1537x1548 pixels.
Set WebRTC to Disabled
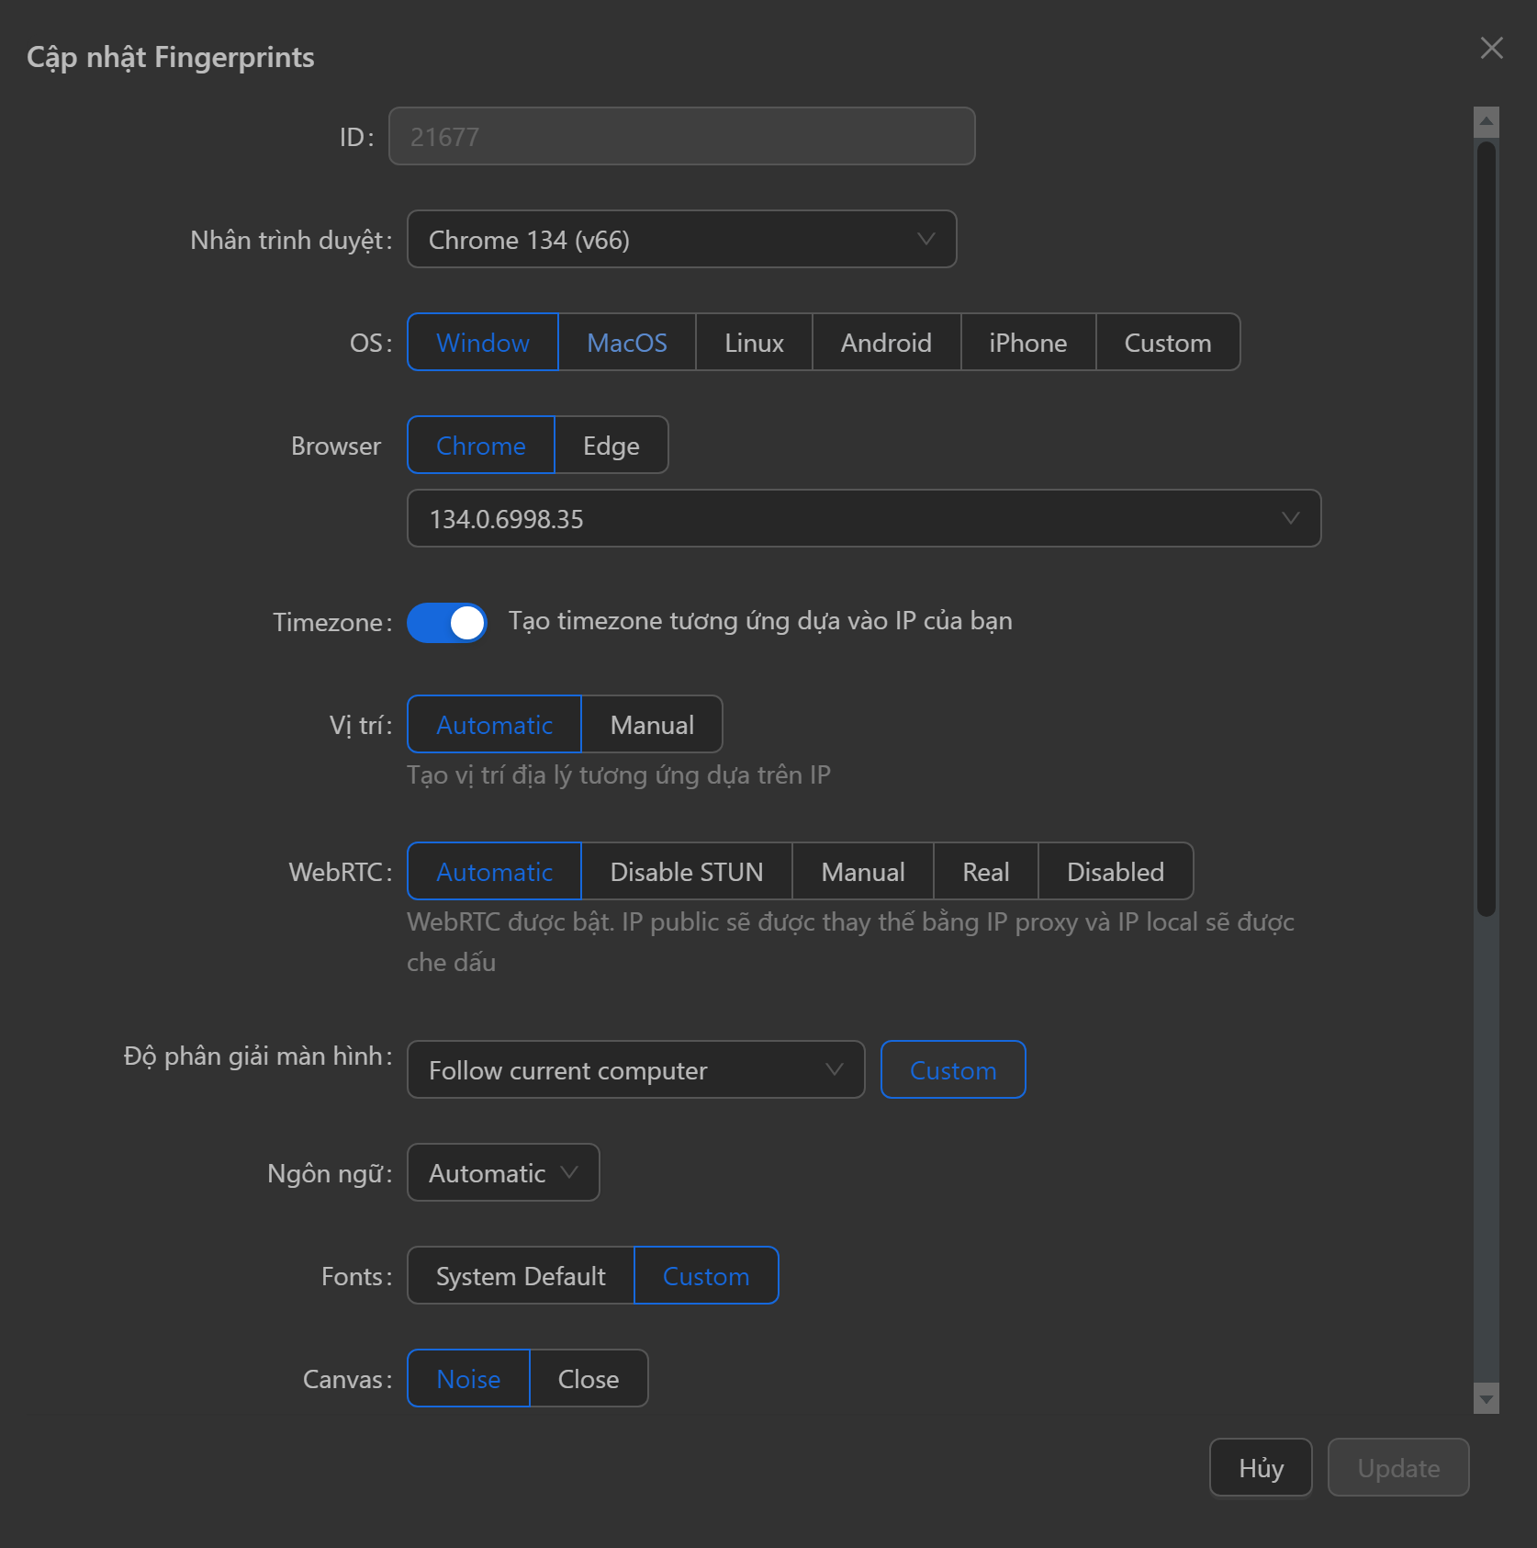point(1115,871)
